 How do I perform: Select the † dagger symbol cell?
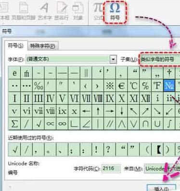click(x=169, y=73)
